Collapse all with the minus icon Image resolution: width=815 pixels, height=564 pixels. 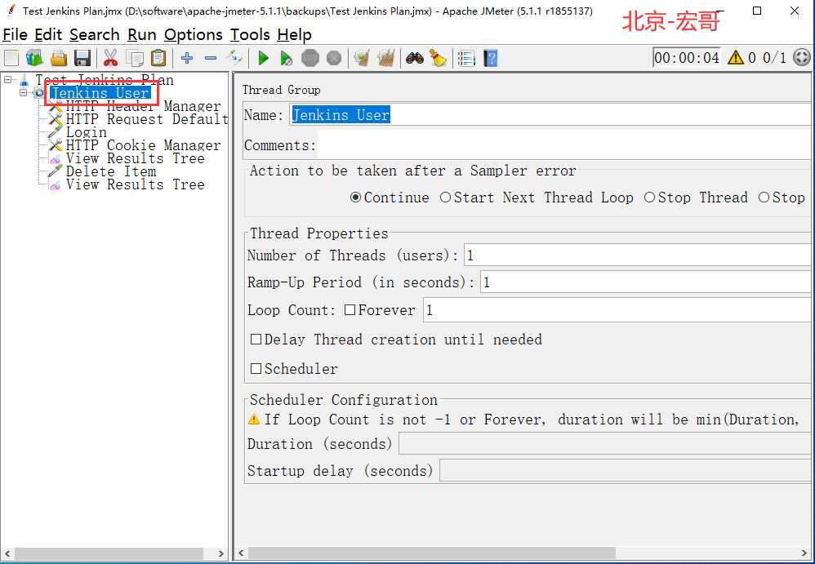(x=211, y=58)
